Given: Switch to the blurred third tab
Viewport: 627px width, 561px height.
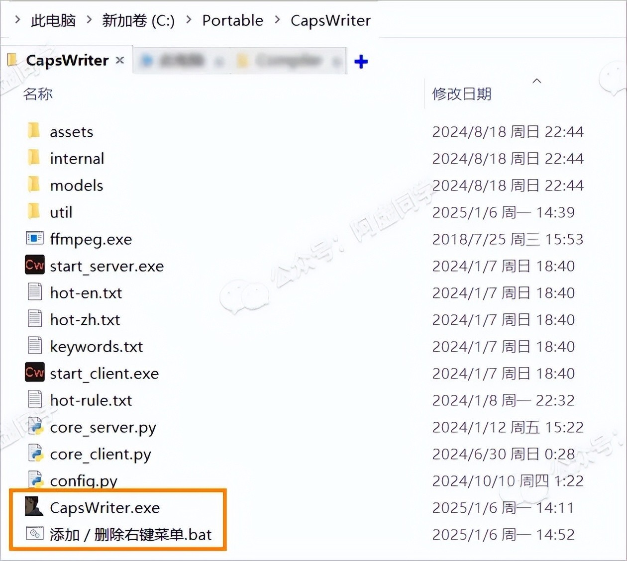Looking at the screenshot, I should tap(288, 61).
